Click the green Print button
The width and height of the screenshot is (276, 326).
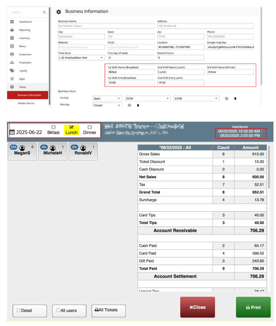[x=253, y=307]
